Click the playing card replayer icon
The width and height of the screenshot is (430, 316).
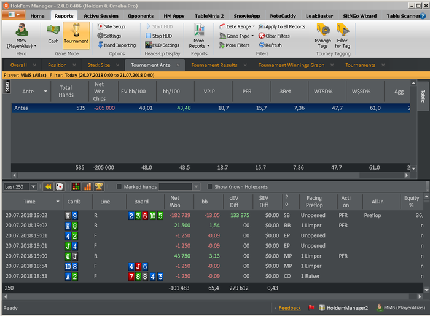[x=59, y=187]
